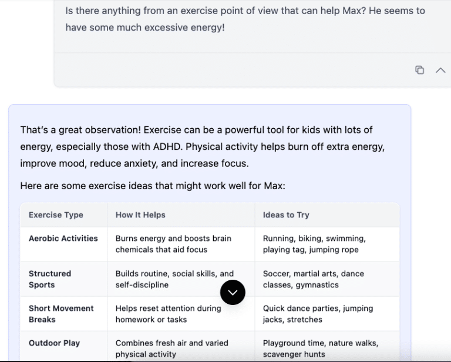Click the user question about excessive energy
Screen dimensions: 451x362
(245, 19)
